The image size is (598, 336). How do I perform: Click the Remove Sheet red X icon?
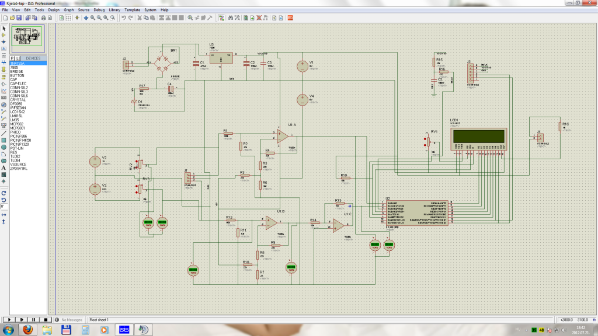(259, 18)
